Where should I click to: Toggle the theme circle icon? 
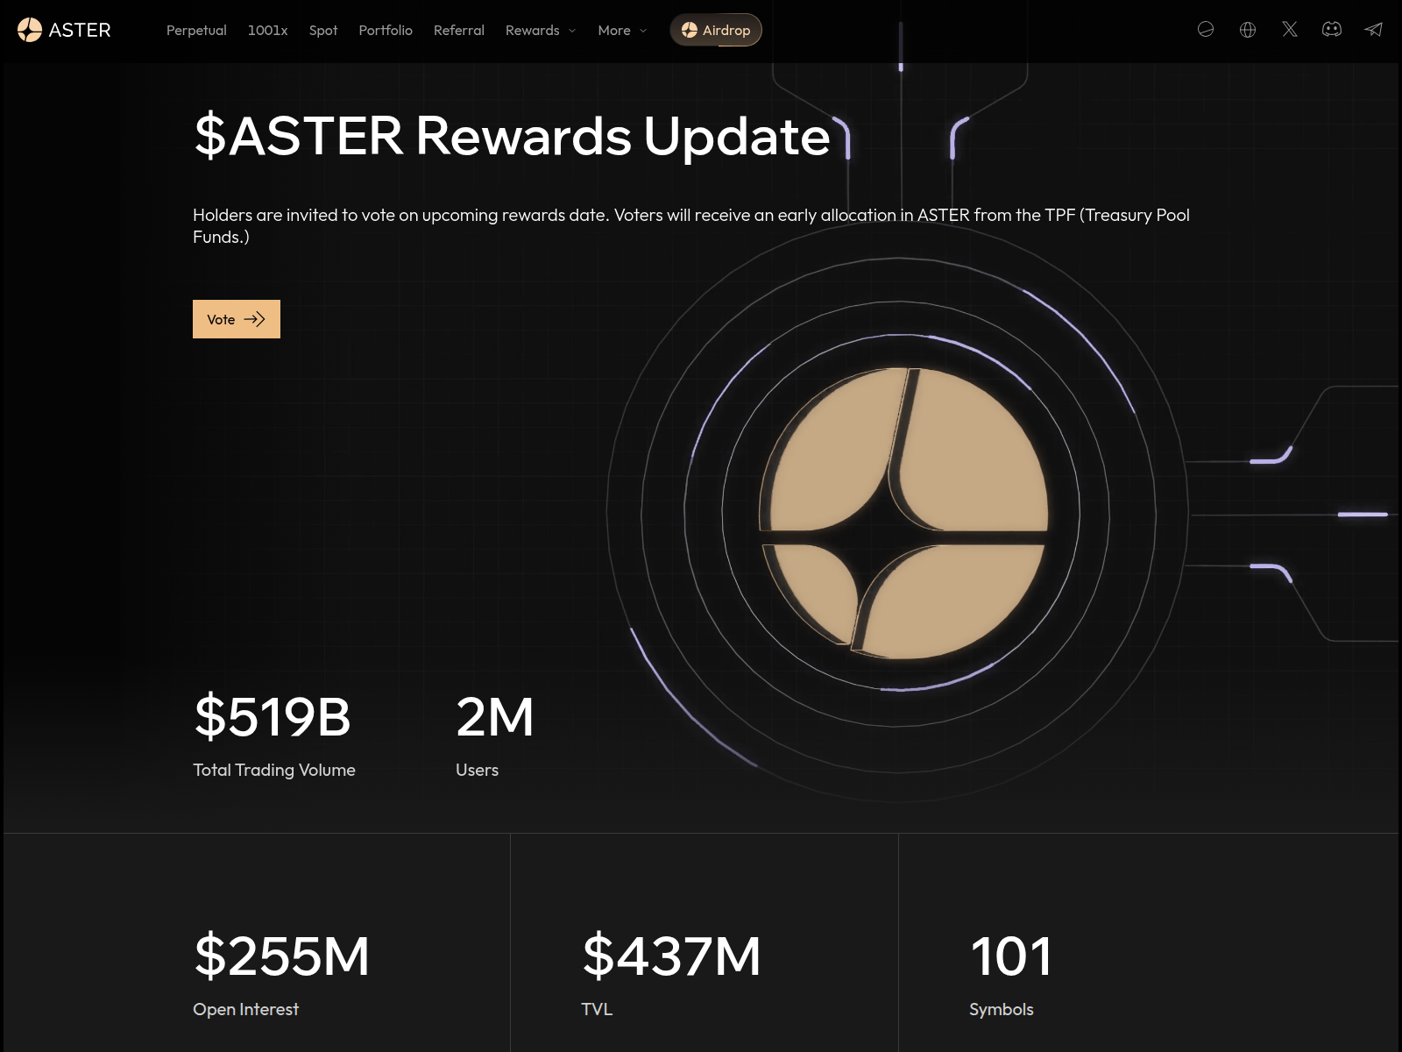(1206, 29)
